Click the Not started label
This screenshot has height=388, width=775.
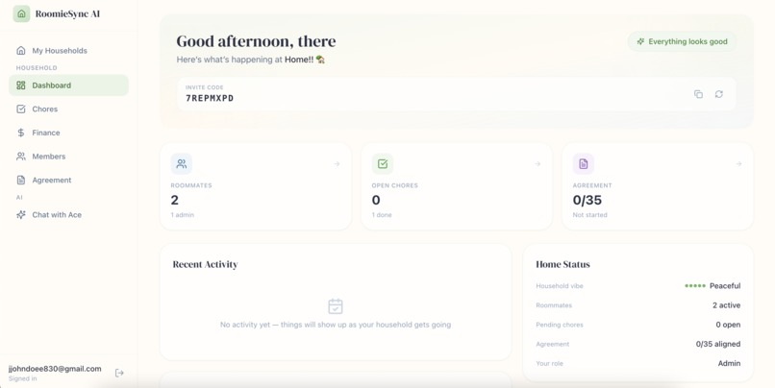tap(589, 215)
